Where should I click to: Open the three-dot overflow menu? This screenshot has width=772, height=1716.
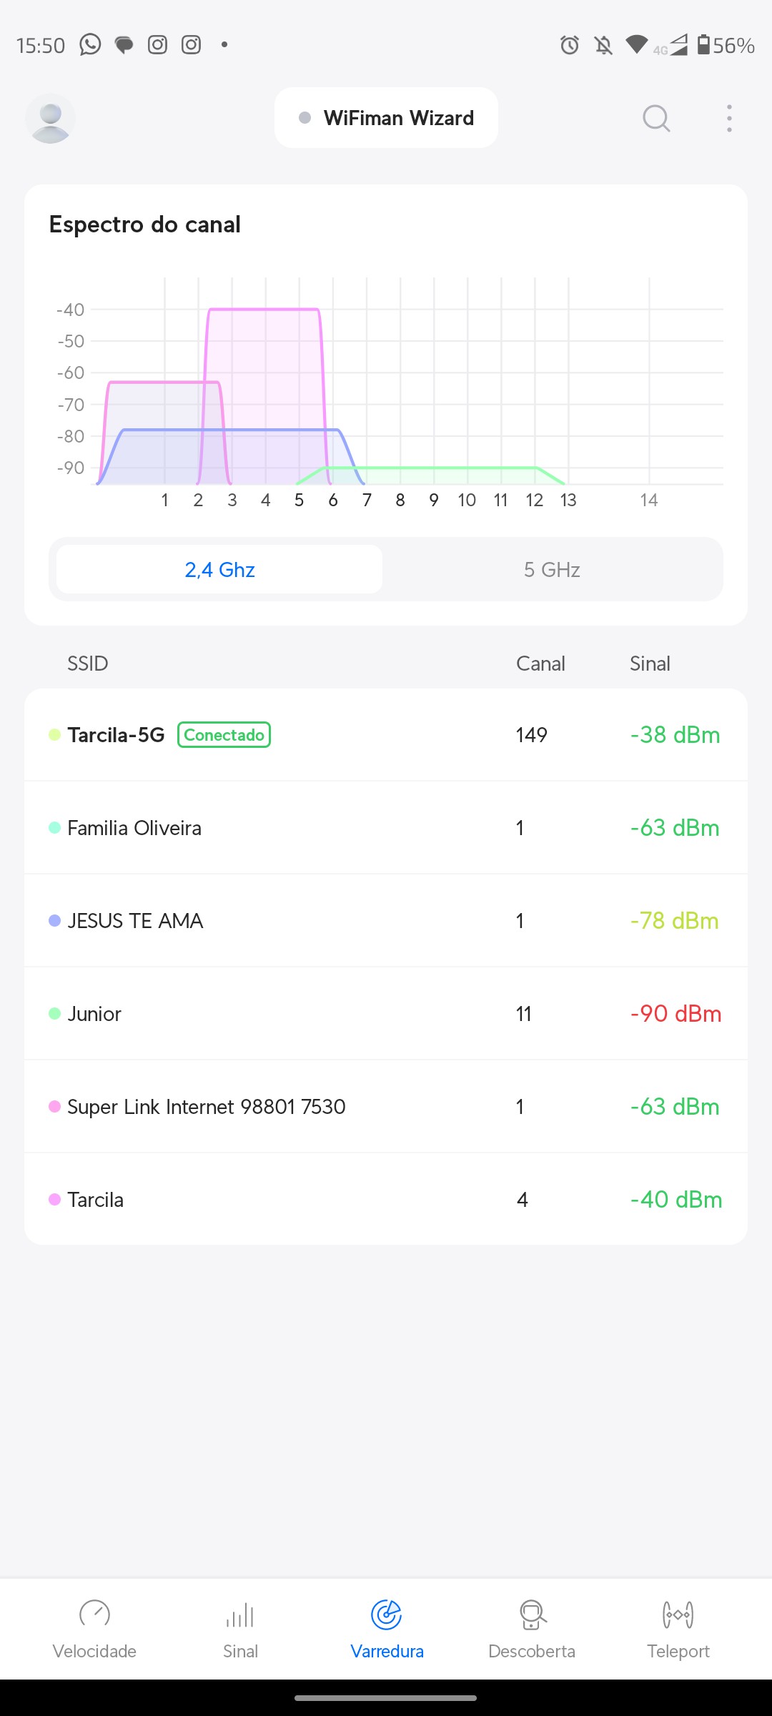tap(729, 118)
